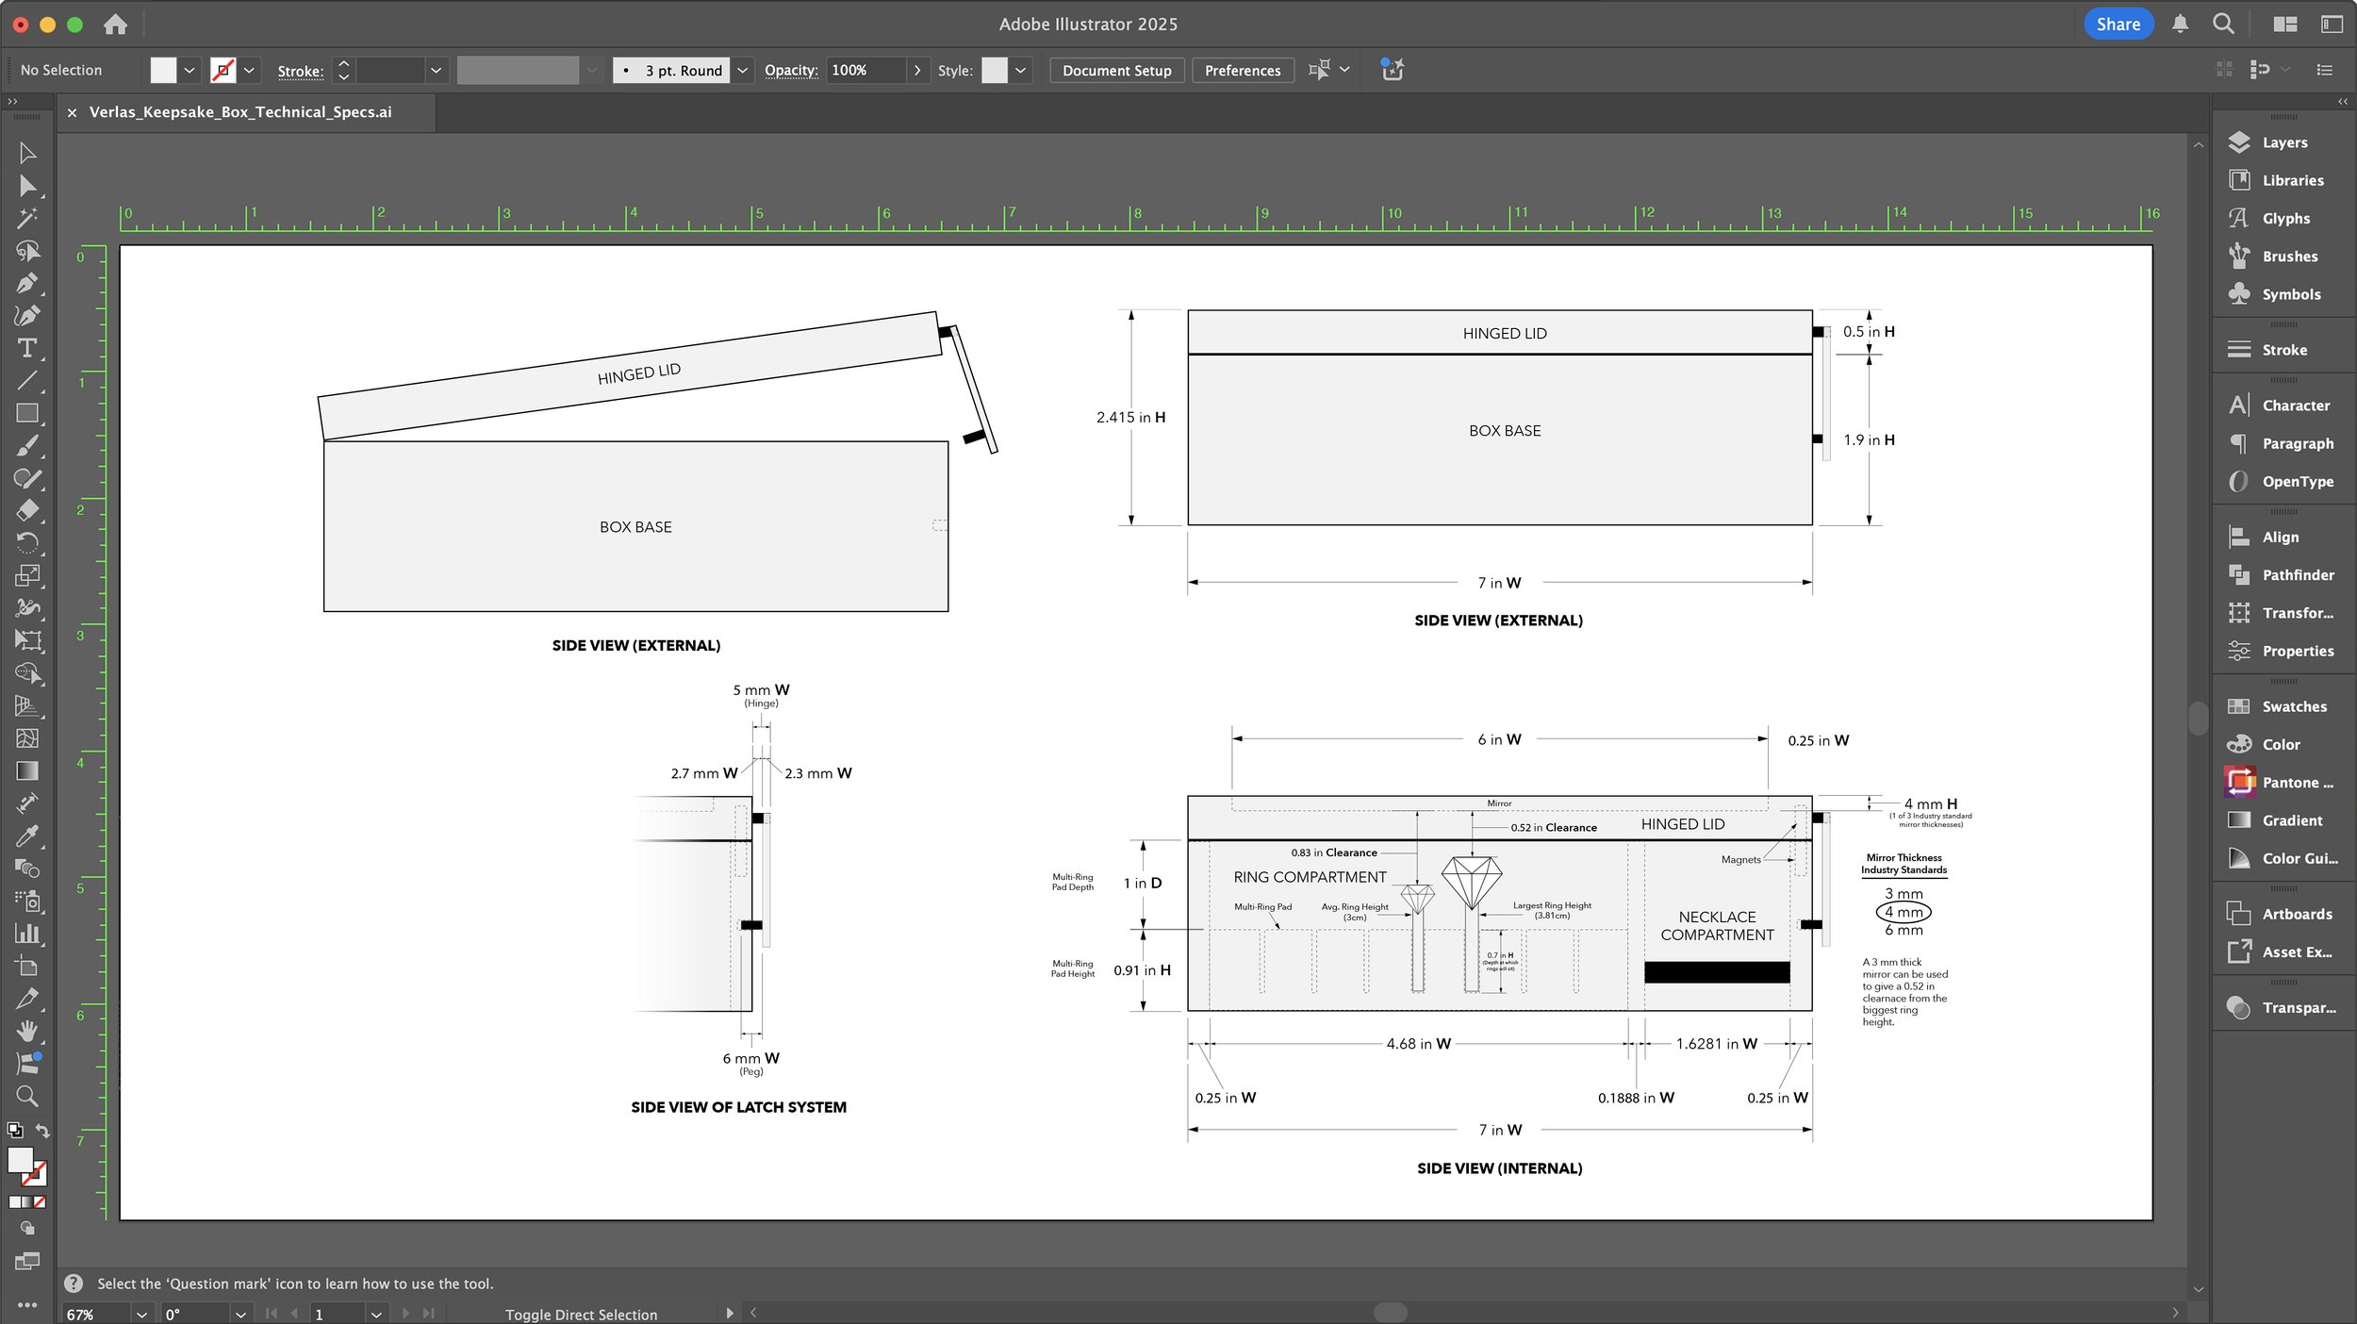The height and width of the screenshot is (1324, 2357).
Task: Open the search icon in title bar
Action: click(x=2223, y=25)
